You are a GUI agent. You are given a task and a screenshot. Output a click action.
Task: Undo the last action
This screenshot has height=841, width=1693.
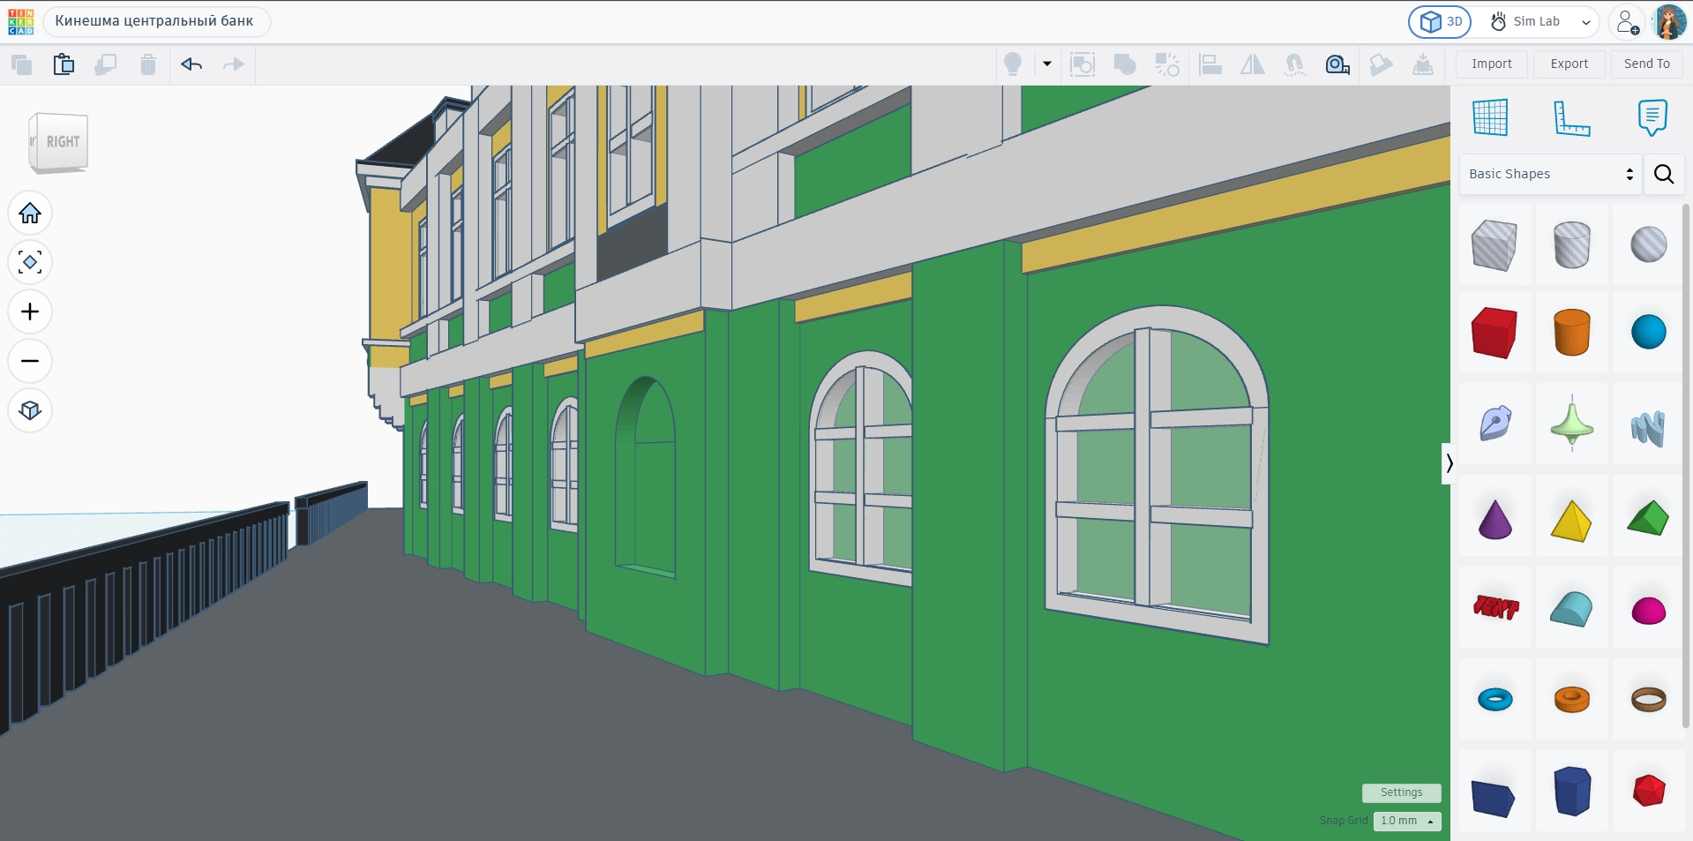(191, 64)
